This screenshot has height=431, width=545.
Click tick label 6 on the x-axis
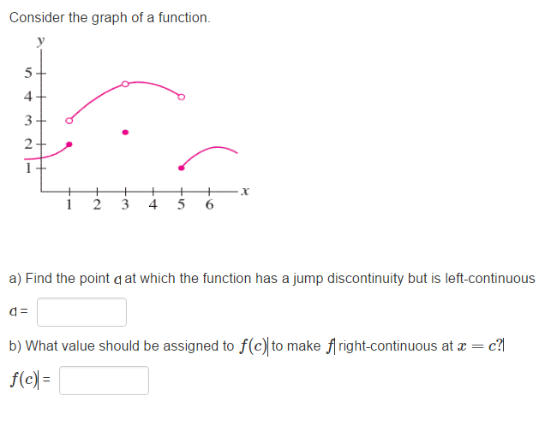click(209, 205)
